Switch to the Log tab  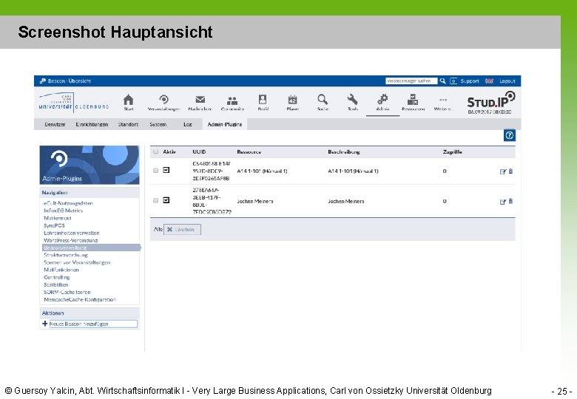[188, 125]
